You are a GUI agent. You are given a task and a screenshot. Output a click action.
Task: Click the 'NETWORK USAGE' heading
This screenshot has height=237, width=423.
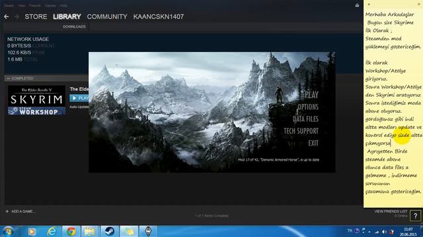coord(28,39)
